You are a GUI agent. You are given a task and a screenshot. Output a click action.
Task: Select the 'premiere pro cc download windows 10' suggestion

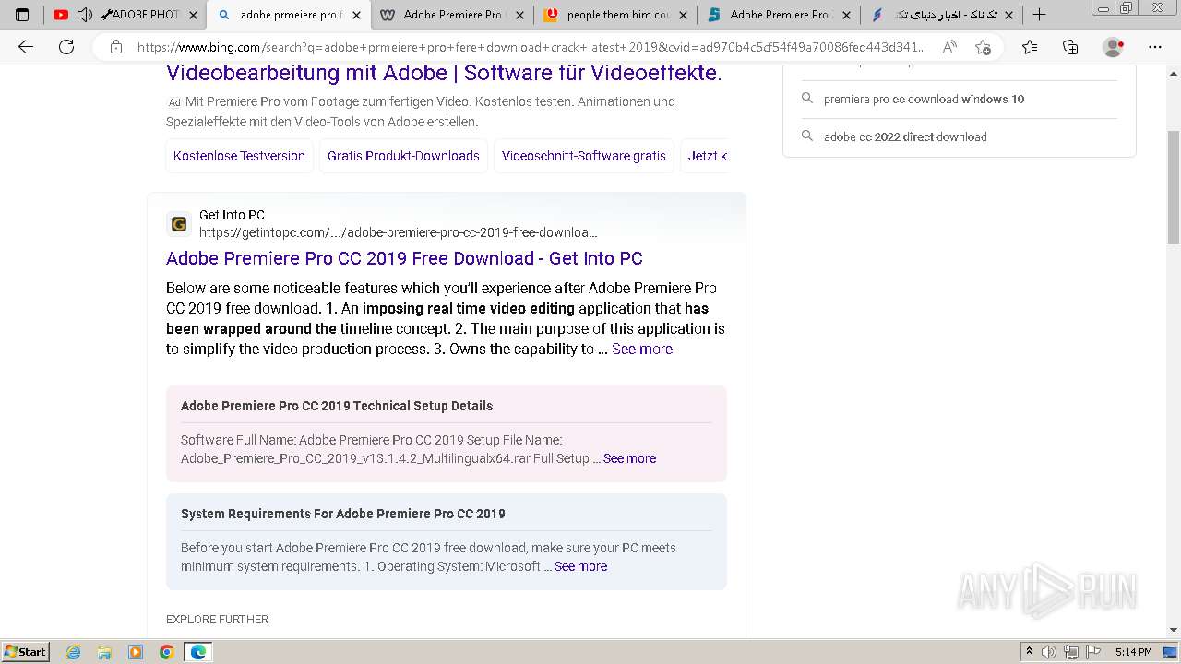(x=924, y=99)
